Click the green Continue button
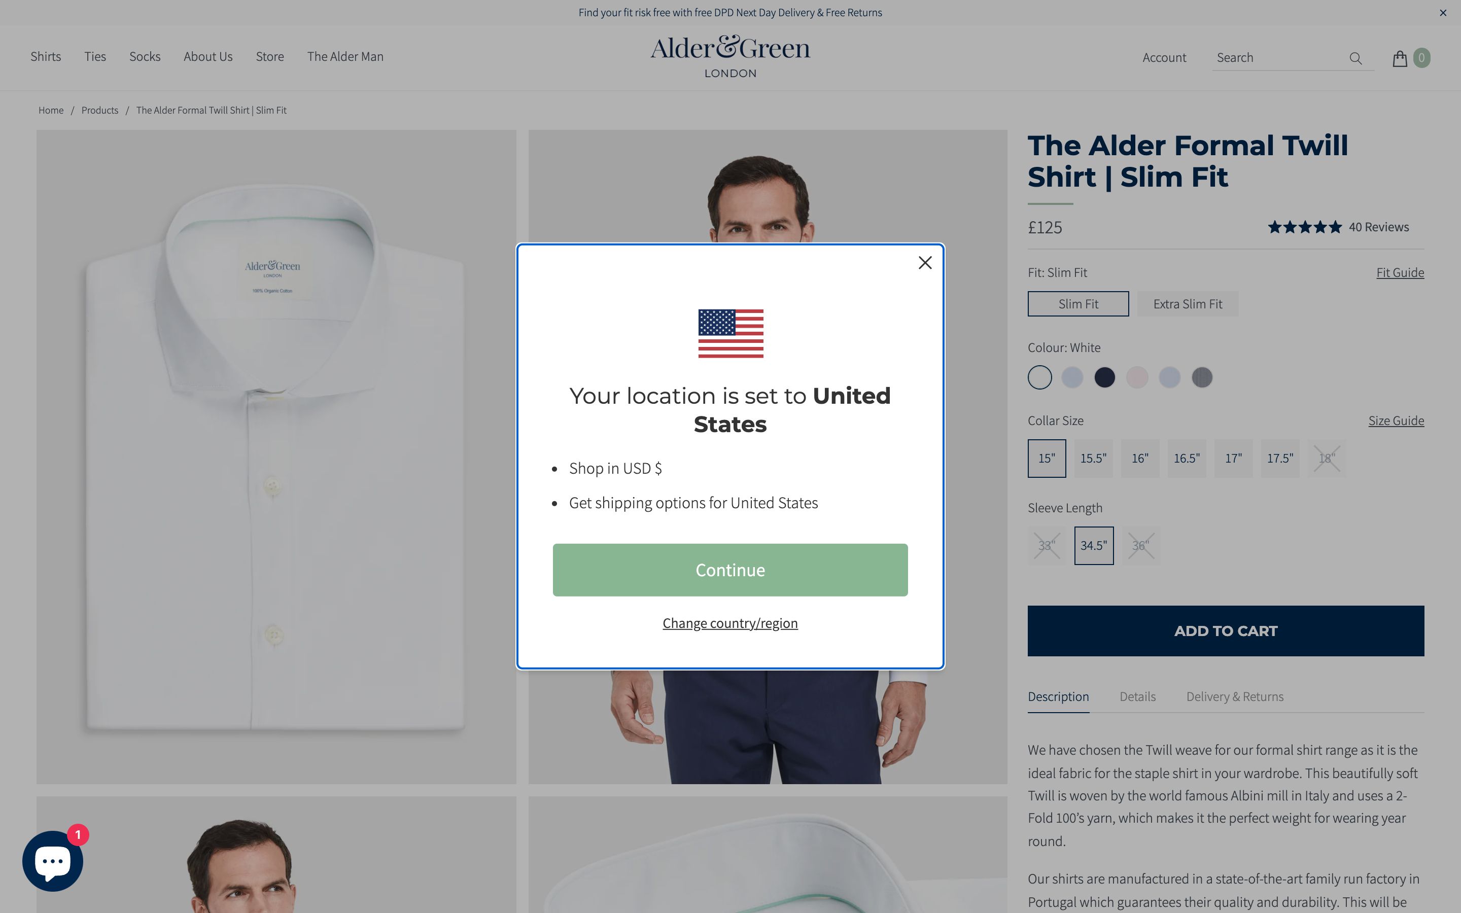This screenshot has height=913, width=1461. coord(730,570)
